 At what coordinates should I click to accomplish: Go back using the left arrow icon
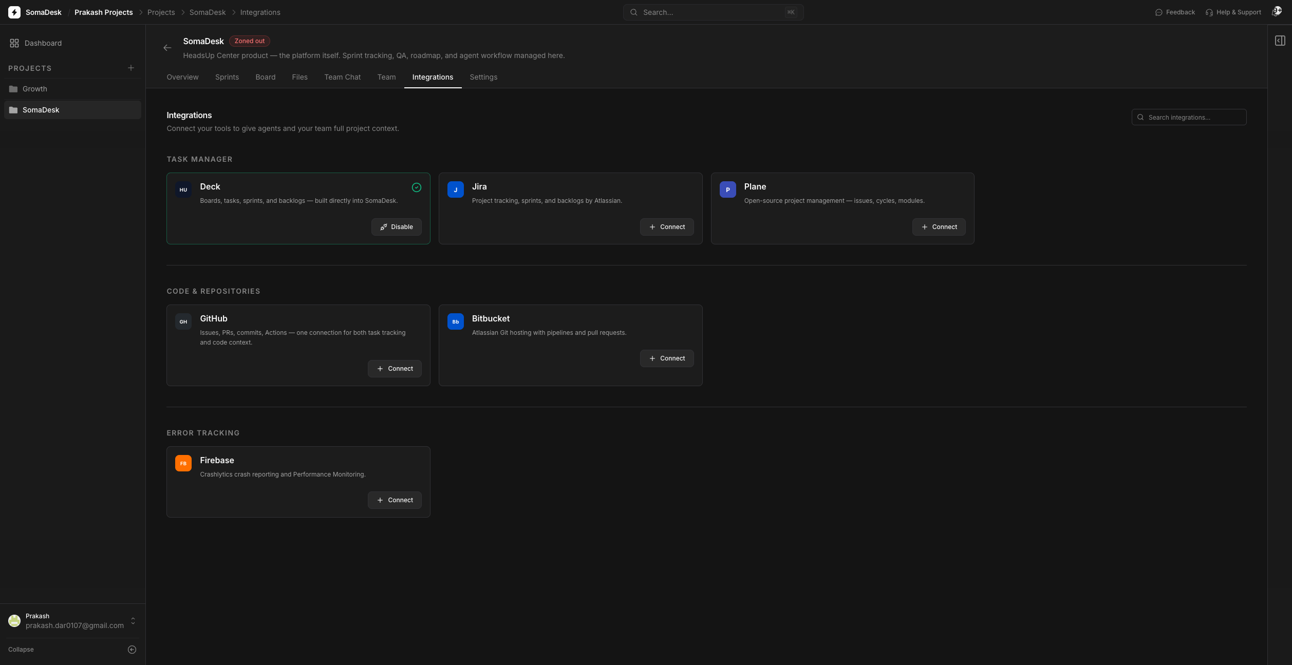click(x=167, y=48)
